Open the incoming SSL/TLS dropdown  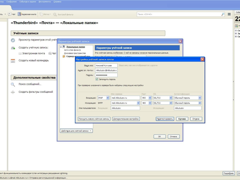click(171, 98)
